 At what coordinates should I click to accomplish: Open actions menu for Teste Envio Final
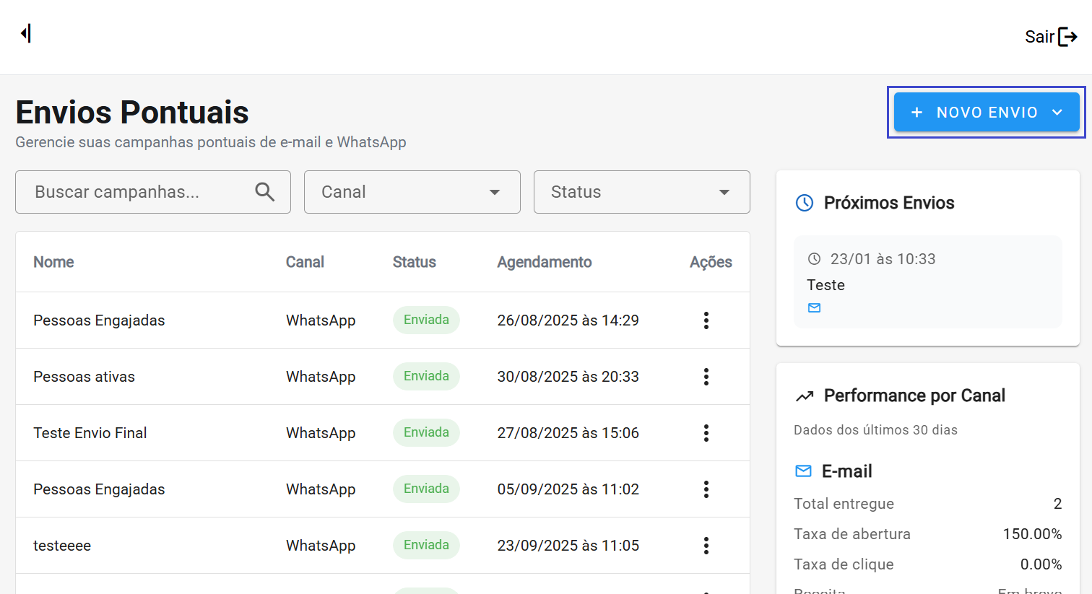click(706, 433)
